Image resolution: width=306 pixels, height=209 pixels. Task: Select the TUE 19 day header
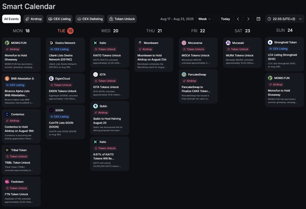(x=65, y=31)
